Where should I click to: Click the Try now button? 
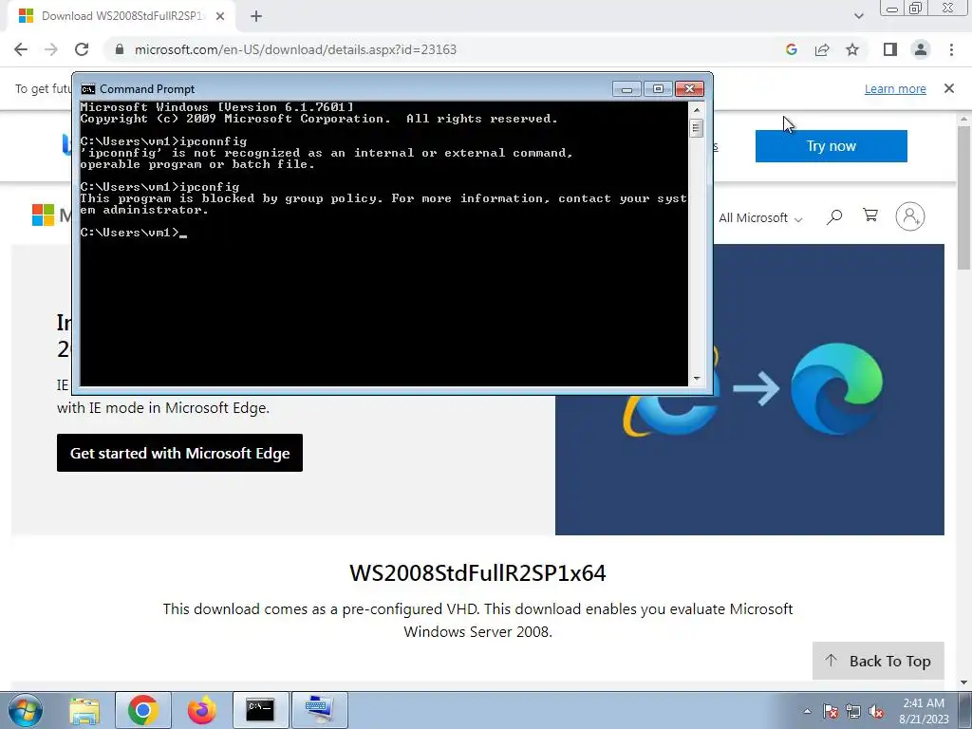(x=832, y=146)
